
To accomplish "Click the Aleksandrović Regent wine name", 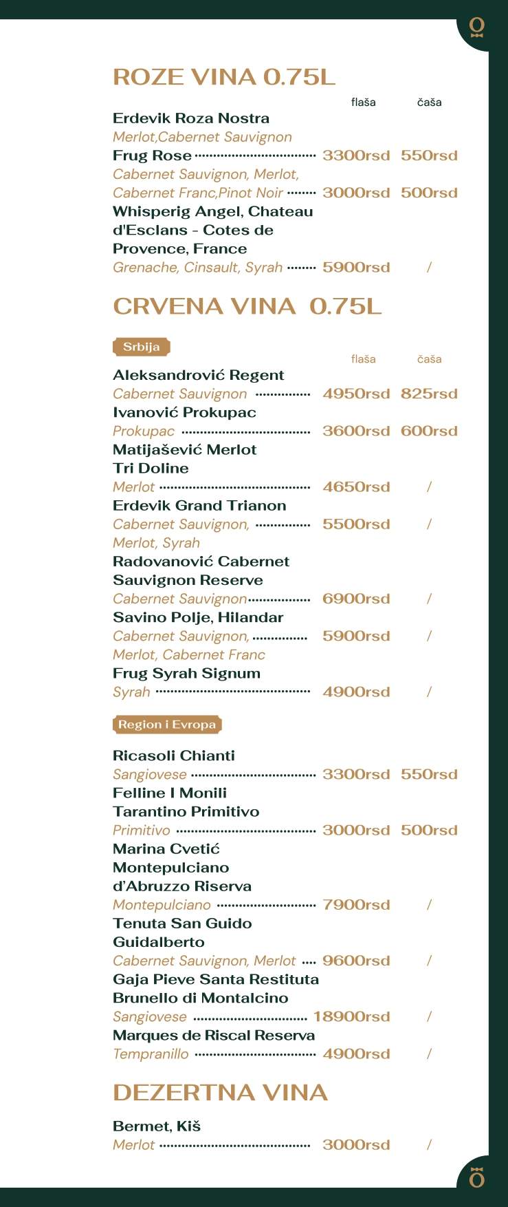I will pos(198,375).
